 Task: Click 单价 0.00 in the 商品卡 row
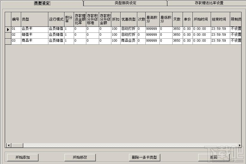point(188,41)
